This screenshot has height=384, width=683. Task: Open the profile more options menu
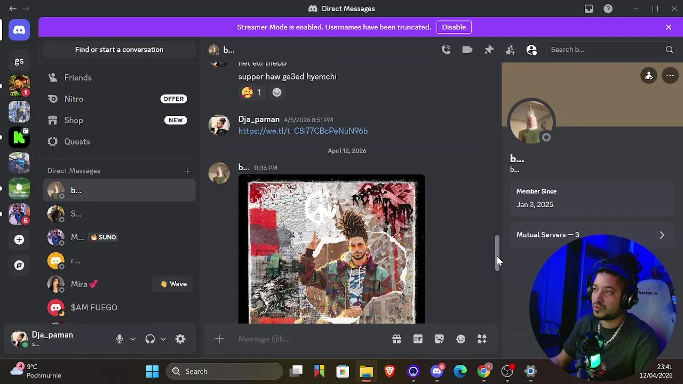coord(670,76)
